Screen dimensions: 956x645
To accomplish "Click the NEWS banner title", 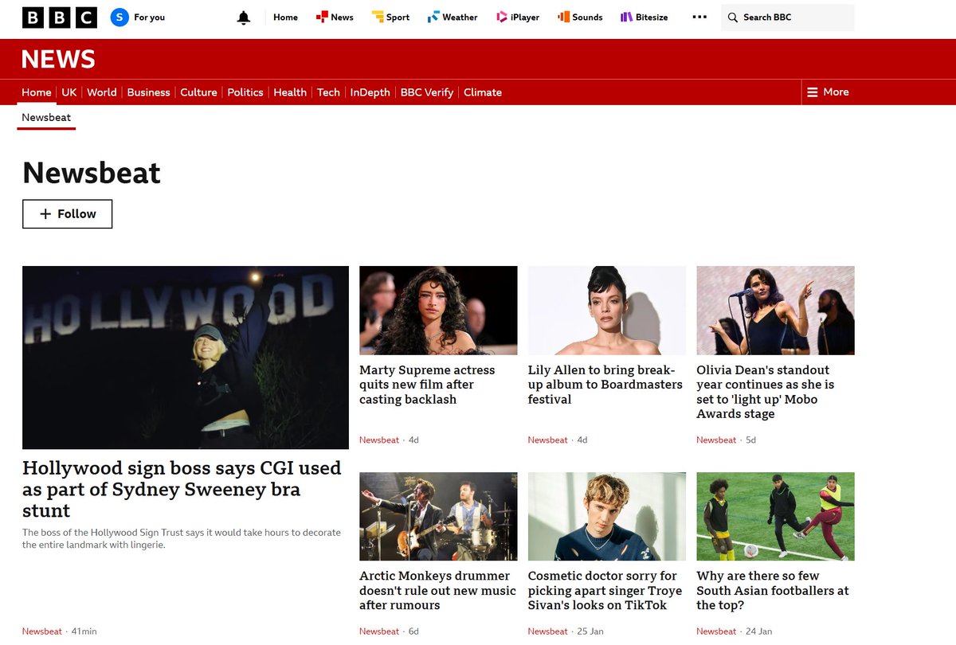I will (58, 59).
